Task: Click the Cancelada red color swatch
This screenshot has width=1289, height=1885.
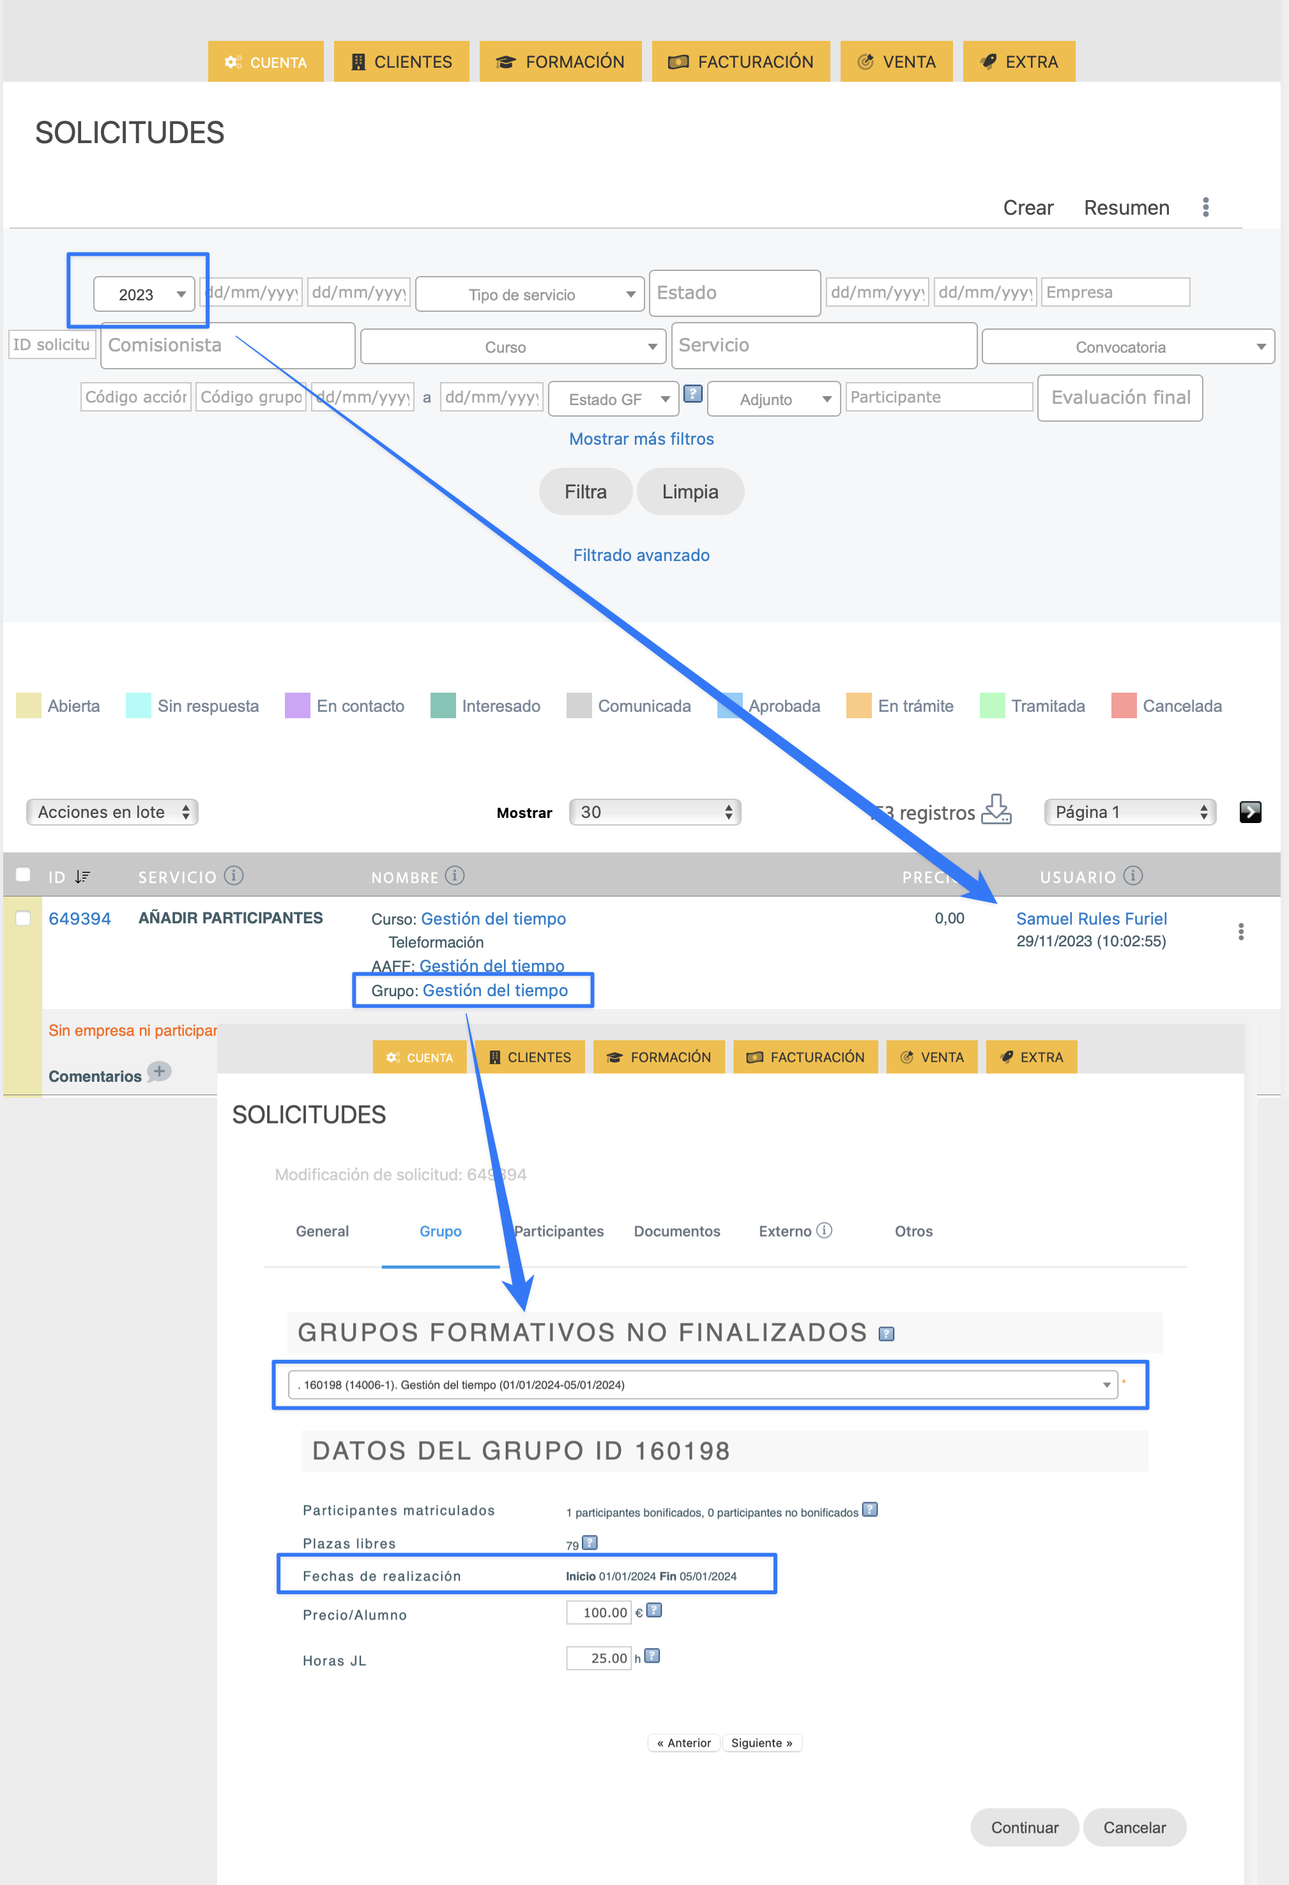Action: coord(1123,705)
